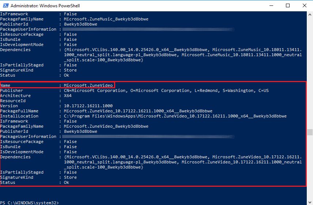Click the ZuneVideo Dependencies first line
This screenshot has height=205, width=313.
point(183,157)
